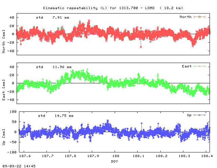Click the 'North' legend label
Screen dimensions: 217x168
[x=185, y=17]
